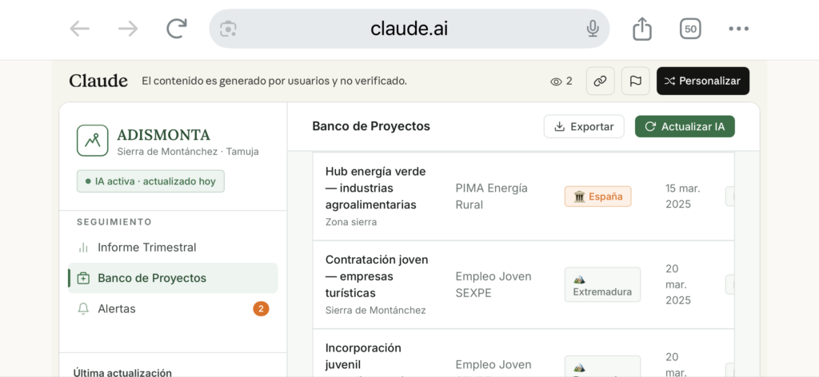Viewport: 819px width, 377px height.
Task: Open the browser share icon
Action: tap(642, 29)
